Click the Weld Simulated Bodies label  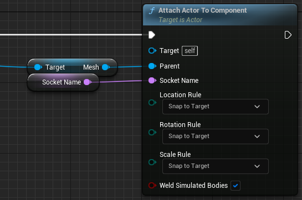point(193,186)
